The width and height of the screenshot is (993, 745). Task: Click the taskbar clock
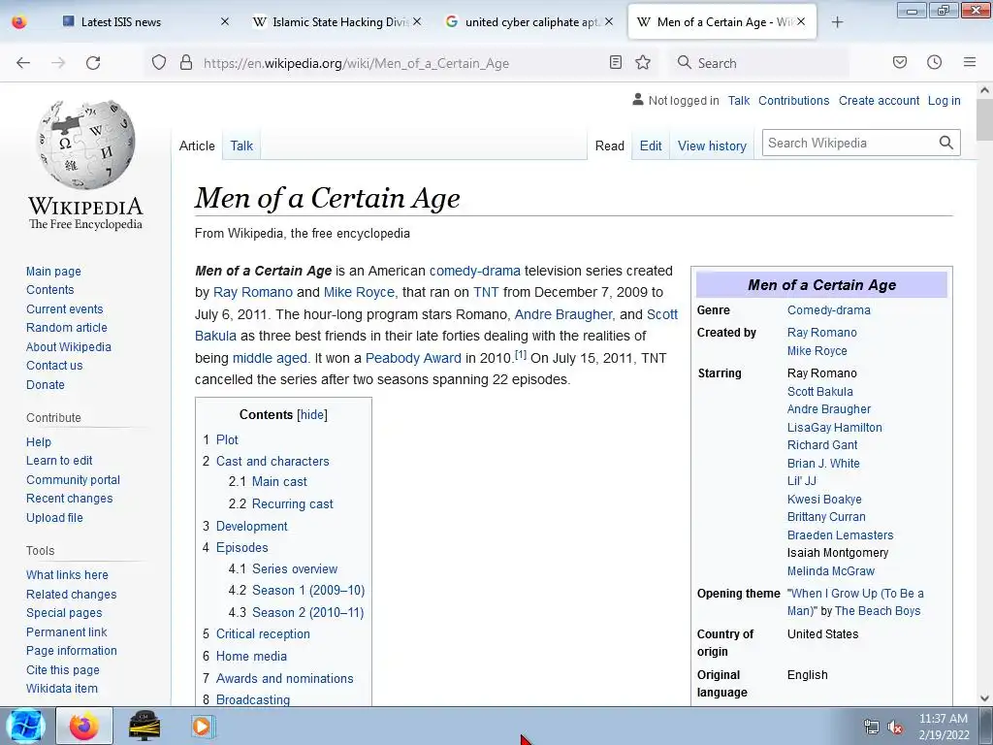(x=944, y=727)
